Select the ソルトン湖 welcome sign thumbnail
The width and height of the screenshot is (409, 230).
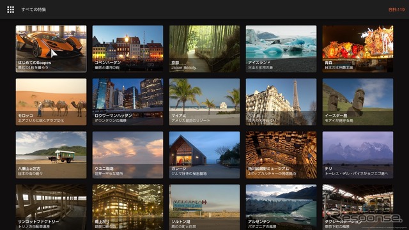204,207
